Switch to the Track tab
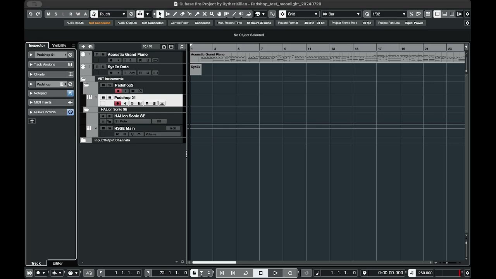496x279 pixels. (x=36, y=263)
